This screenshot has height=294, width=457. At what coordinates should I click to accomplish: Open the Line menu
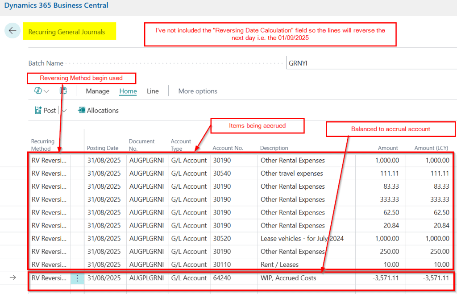(153, 91)
